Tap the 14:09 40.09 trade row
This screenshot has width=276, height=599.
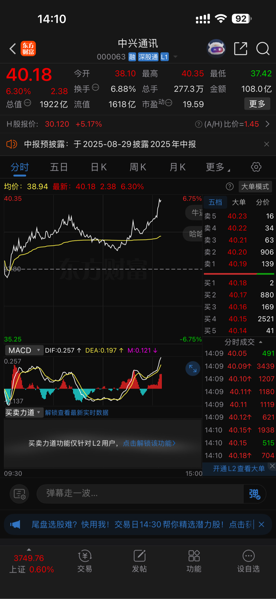[x=239, y=366]
